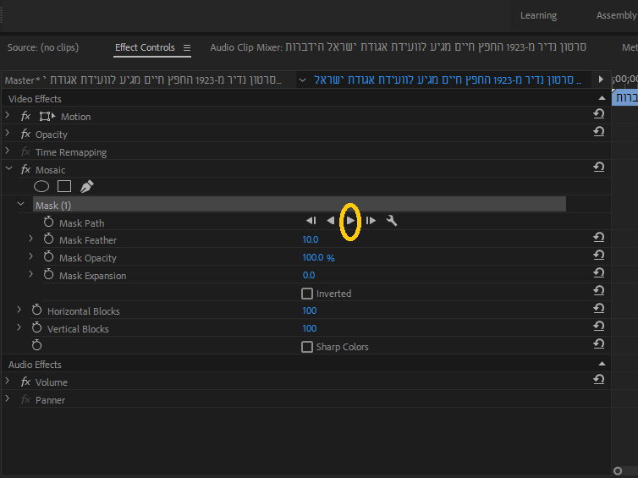Viewport: 638px width, 478px height.
Task: Select the ellipse mask tool under Mosaic
Action: pos(41,186)
